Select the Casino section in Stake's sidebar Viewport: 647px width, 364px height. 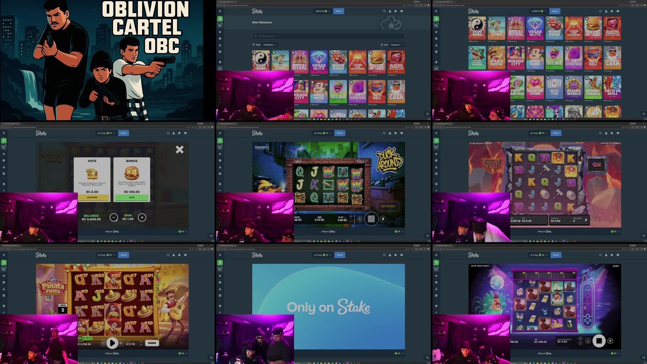220,19
